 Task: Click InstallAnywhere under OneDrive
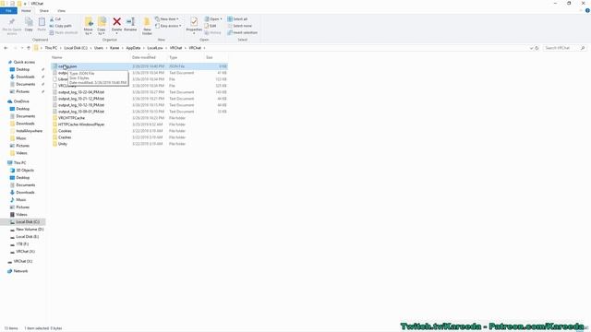pos(29,131)
